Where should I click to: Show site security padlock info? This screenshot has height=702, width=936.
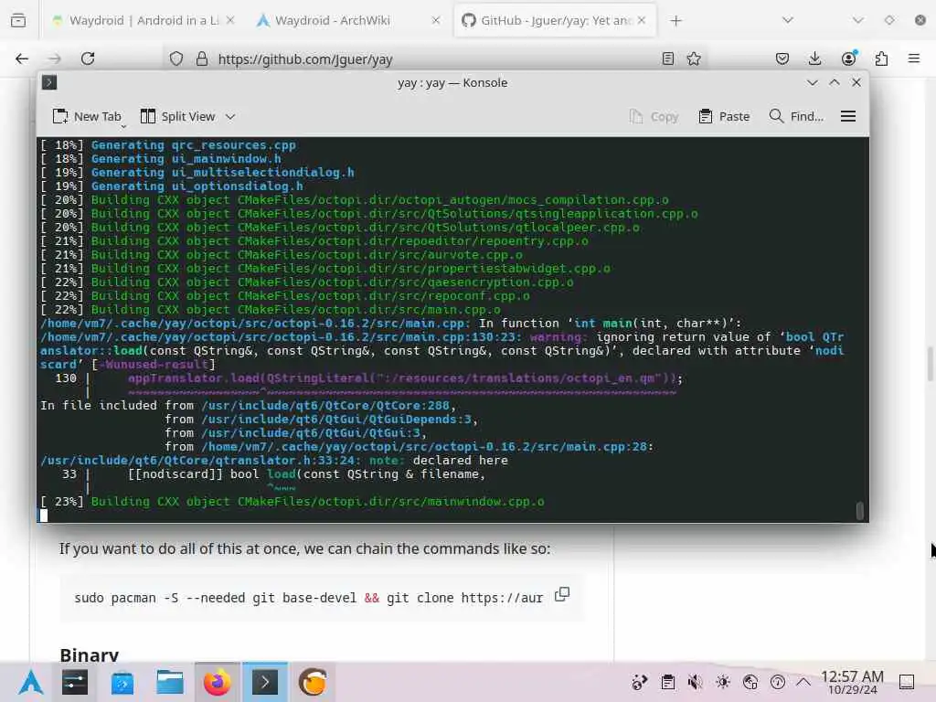tap(202, 58)
